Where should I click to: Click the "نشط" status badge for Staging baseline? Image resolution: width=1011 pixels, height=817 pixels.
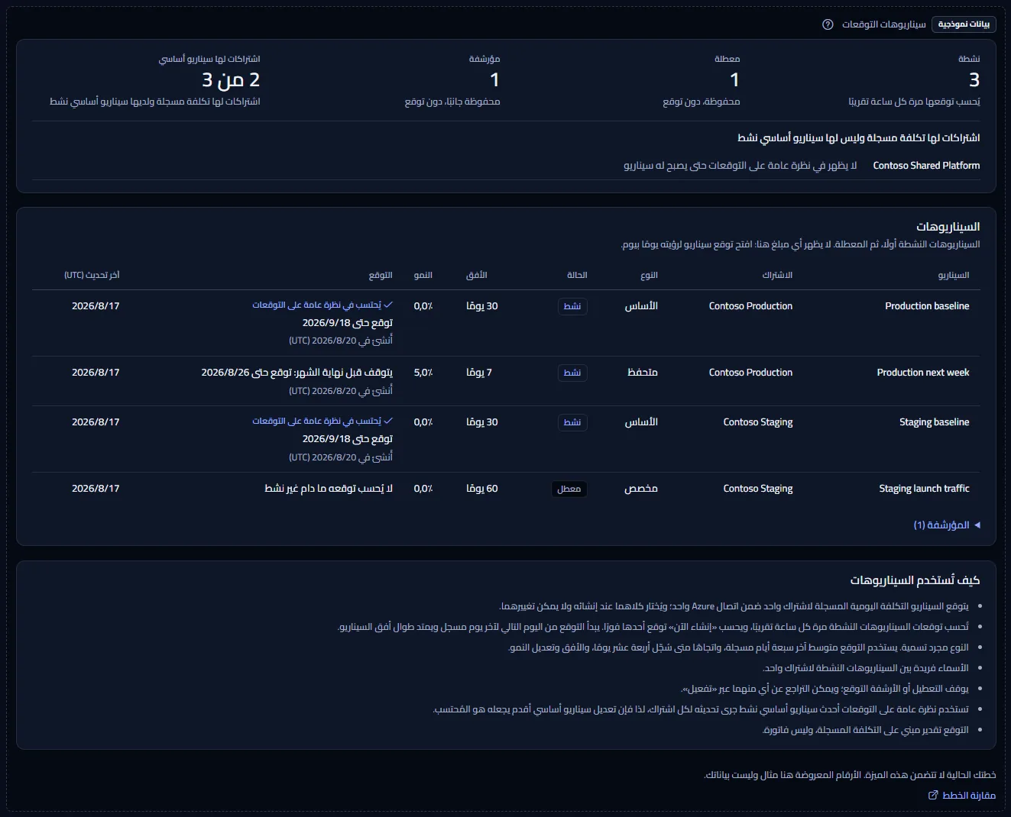click(572, 422)
